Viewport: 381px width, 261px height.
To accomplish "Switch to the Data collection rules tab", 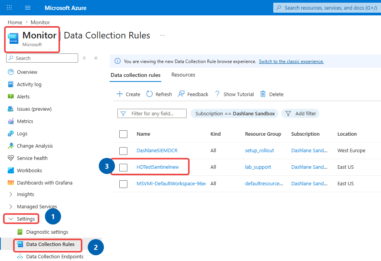I will [x=135, y=75].
